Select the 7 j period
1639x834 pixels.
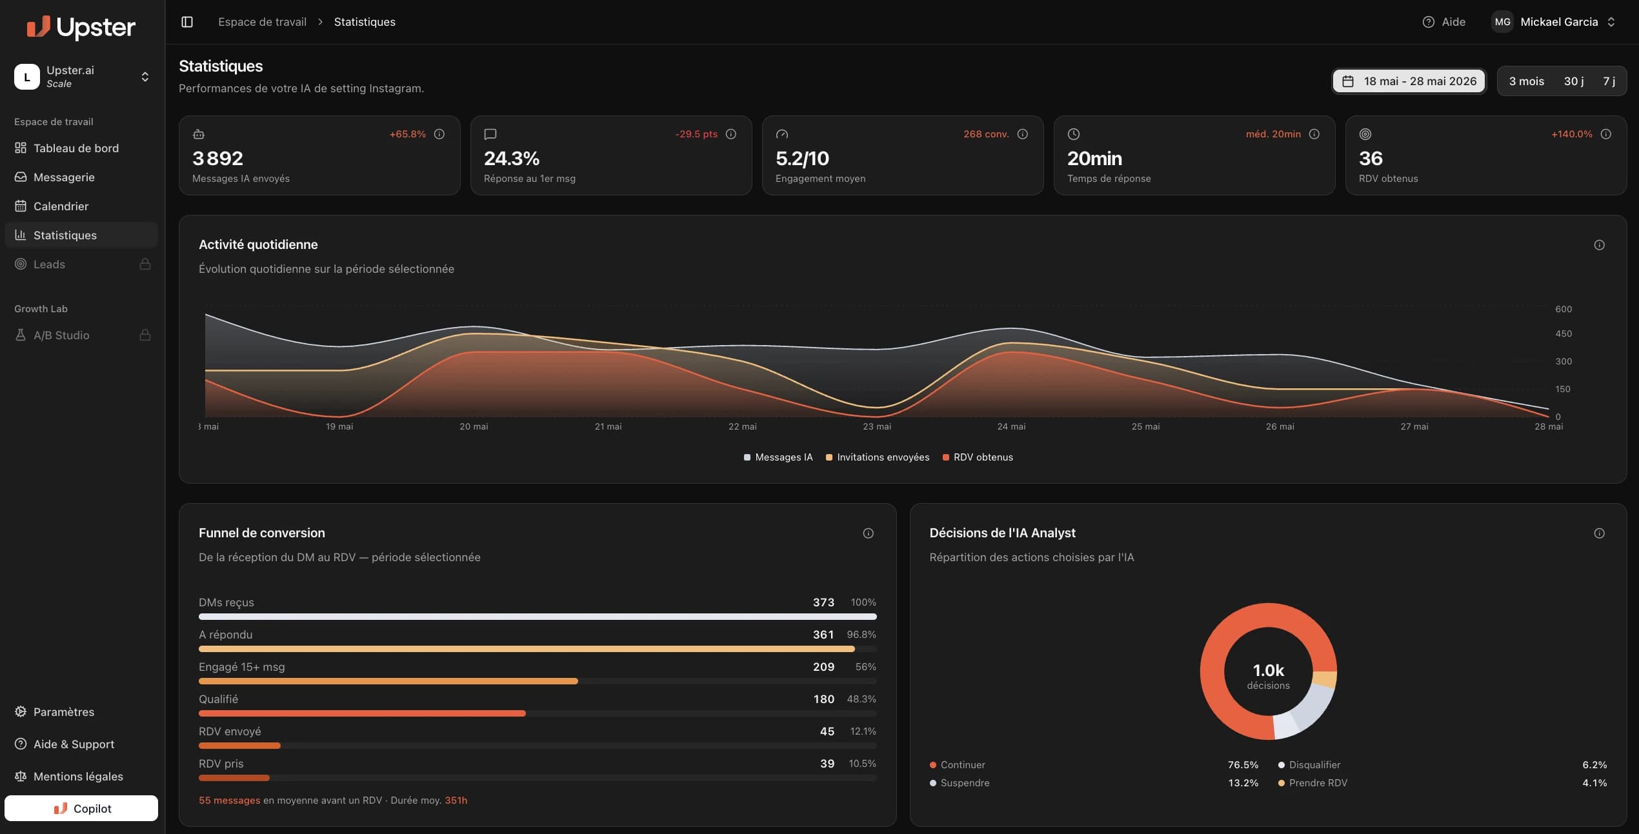pos(1609,81)
